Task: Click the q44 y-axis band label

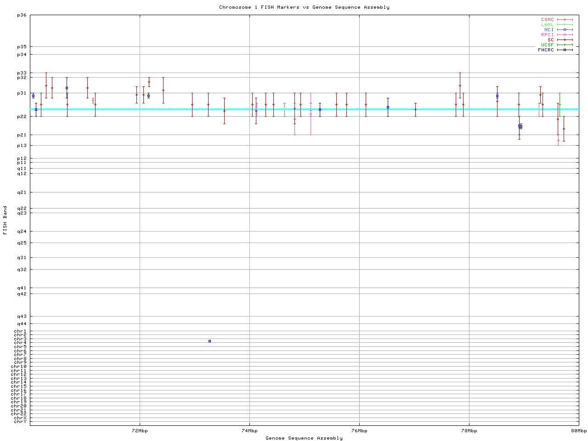Action: [22, 324]
